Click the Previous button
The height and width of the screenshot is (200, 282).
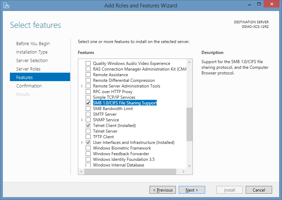163,190
